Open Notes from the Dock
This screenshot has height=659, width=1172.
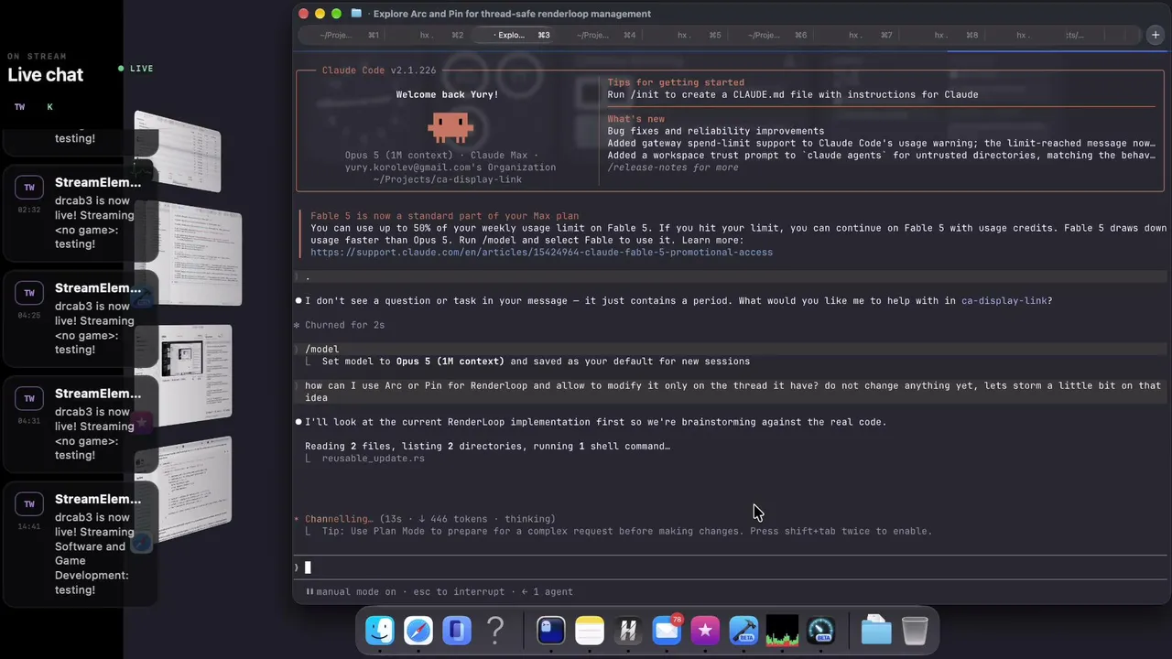click(x=590, y=630)
